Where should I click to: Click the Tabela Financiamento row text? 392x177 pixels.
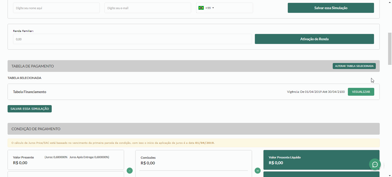[30, 92]
